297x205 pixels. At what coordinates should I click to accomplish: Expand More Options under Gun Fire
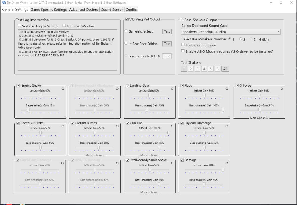(x=149, y=155)
